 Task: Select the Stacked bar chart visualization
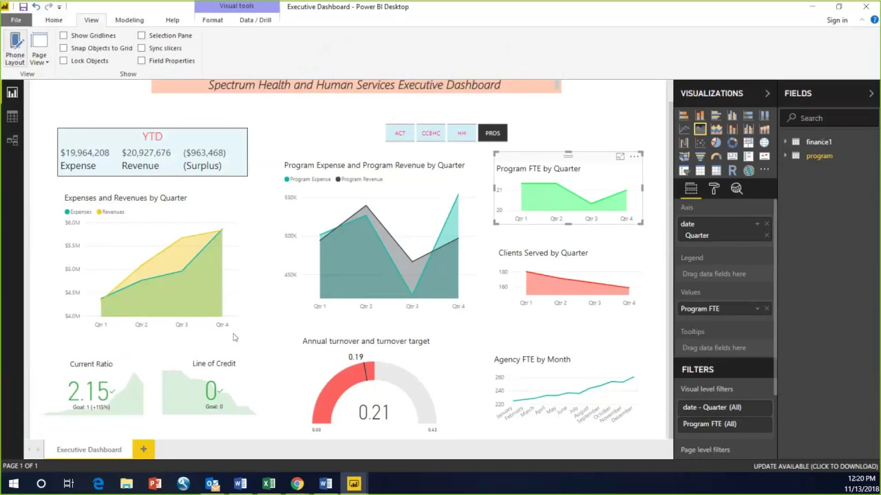[x=683, y=115]
